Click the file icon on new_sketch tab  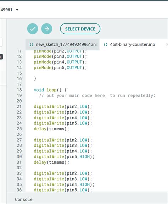[x=31, y=45]
